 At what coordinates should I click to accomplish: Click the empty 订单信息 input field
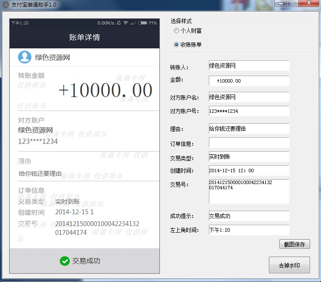pos(249,143)
